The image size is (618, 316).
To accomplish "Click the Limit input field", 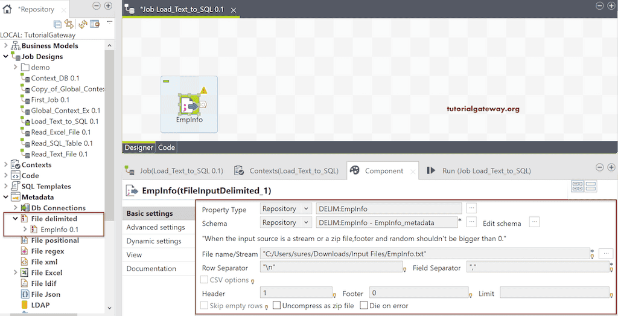I will (555, 292).
